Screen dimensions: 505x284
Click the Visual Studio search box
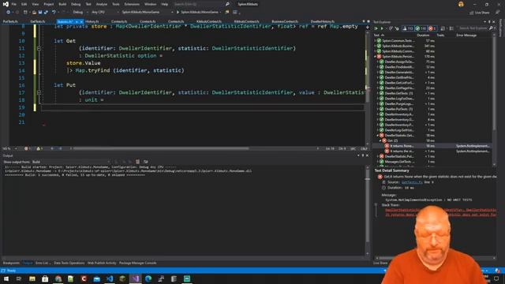point(202,4)
